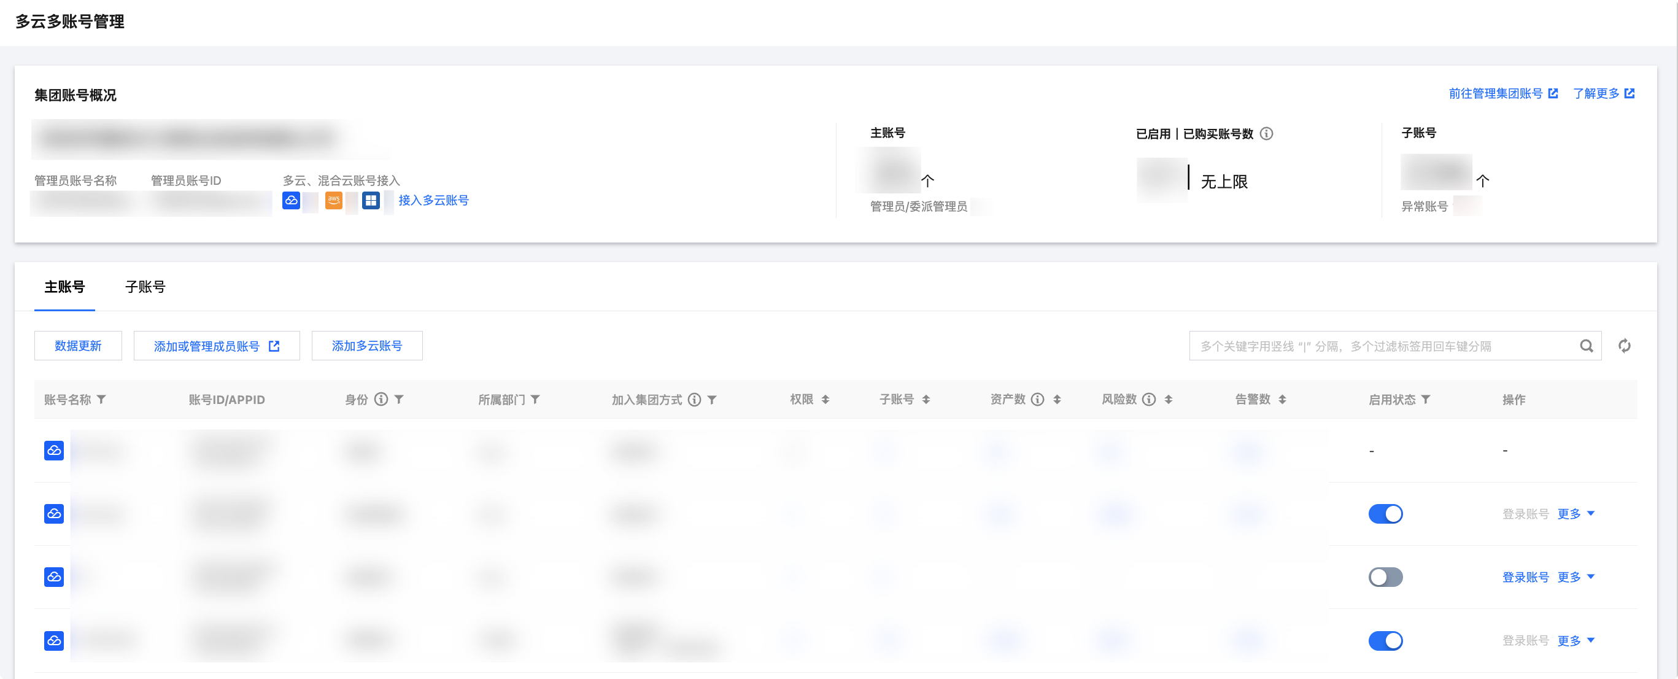1678x679 pixels.
Task: Enable the third row's disabled toggle
Action: (1385, 577)
